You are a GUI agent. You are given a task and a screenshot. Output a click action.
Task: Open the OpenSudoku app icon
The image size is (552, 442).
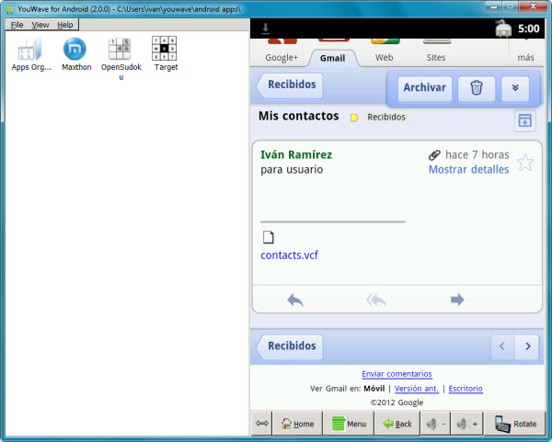[120, 50]
